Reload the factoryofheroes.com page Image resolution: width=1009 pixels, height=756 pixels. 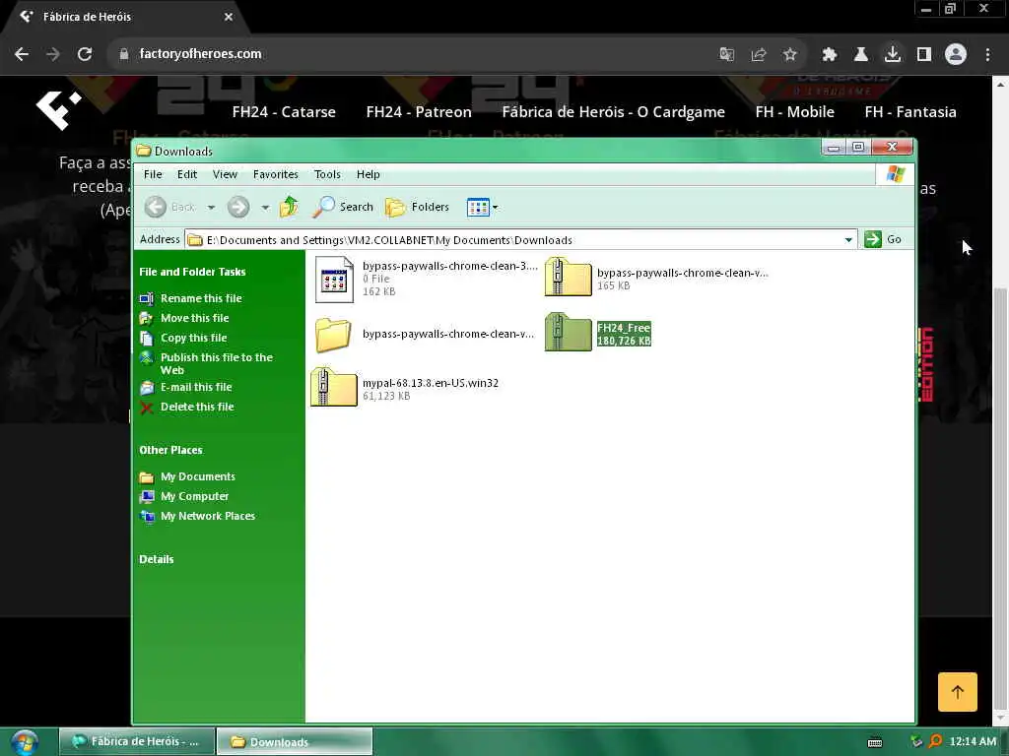click(85, 54)
